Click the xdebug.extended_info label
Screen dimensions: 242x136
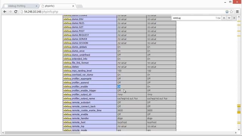(x=75, y=59)
